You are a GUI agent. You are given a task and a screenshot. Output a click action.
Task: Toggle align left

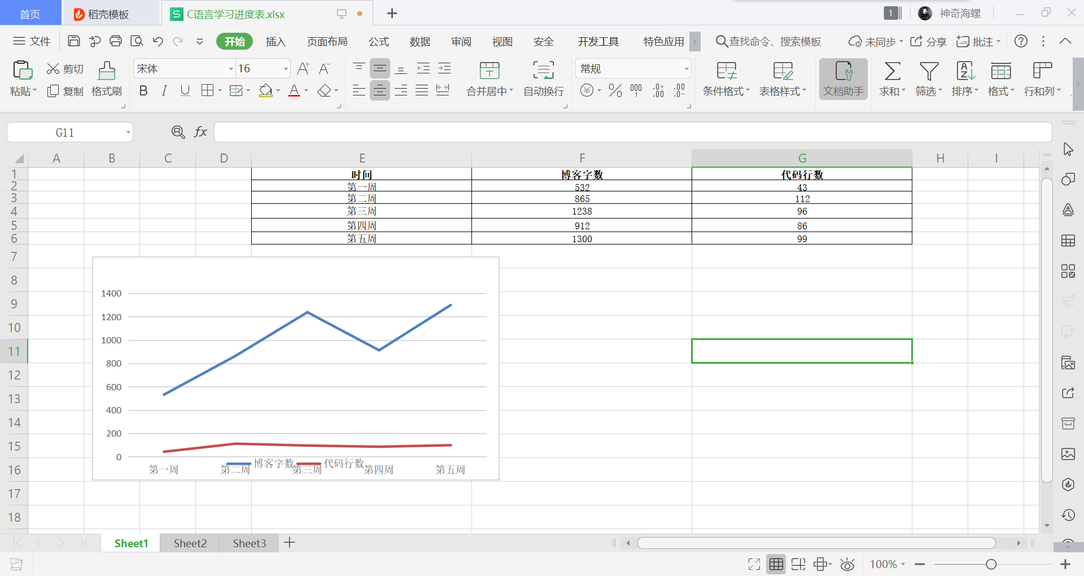(359, 90)
